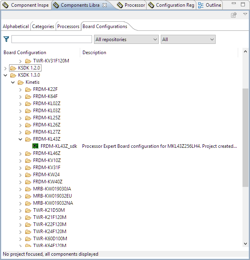Viewport: 250px width, 260px height.
Task: Expand the MRB-KW019032EU tree node
Action: pyautogui.click(x=21, y=196)
